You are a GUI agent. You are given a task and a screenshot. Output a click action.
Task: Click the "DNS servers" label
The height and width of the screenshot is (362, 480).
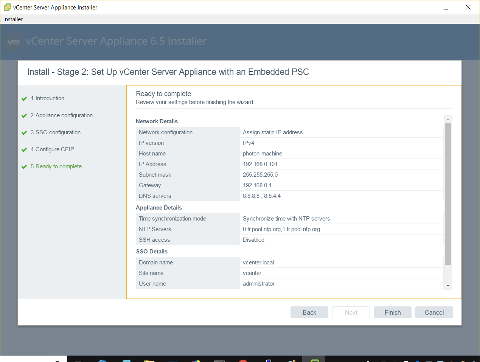click(155, 196)
